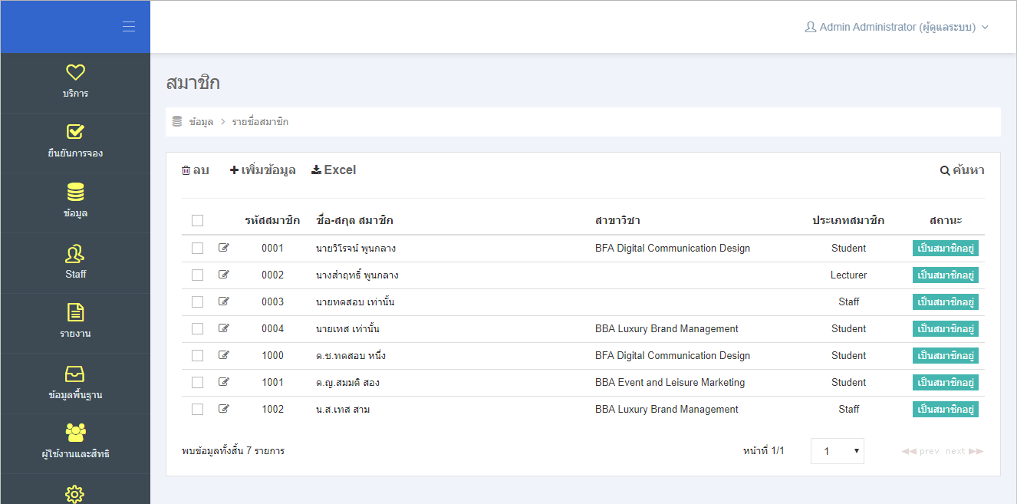Click BBA Event and Leisure Marketing cell
Viewport: 1017px width, 504px height.
click(670, 383)
